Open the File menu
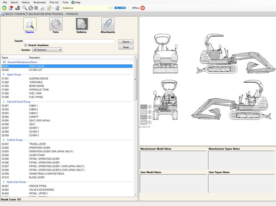The height and width of the screenshot is (206, 276). [5, 2]
